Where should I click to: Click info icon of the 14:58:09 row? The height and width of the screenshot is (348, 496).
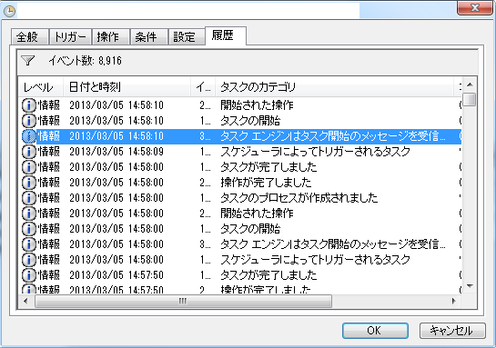[x=29, y=152]
